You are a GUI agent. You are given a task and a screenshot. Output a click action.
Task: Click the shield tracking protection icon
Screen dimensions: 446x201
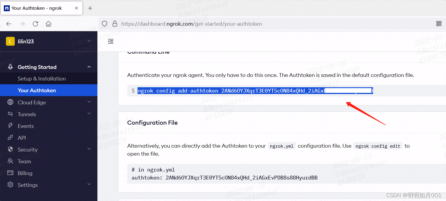tap(104, 24)
